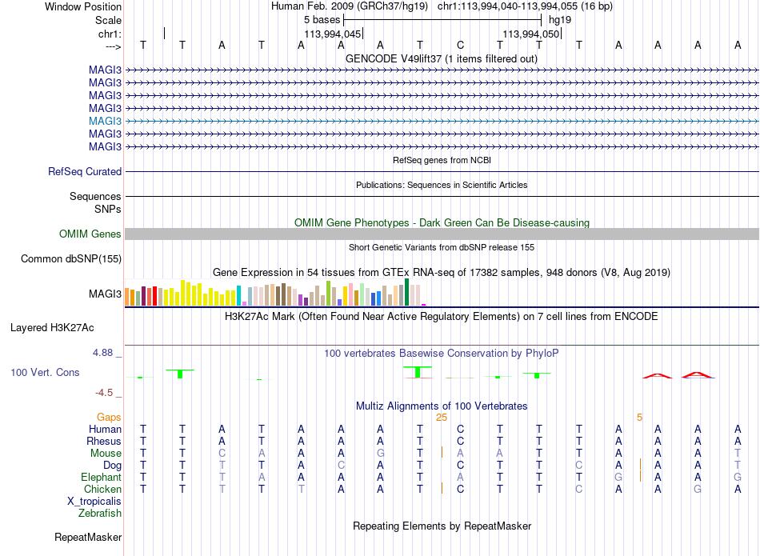
Task: Click the first red conservation peak glyph
Action: pyautogui.click(x=658, y=376)
